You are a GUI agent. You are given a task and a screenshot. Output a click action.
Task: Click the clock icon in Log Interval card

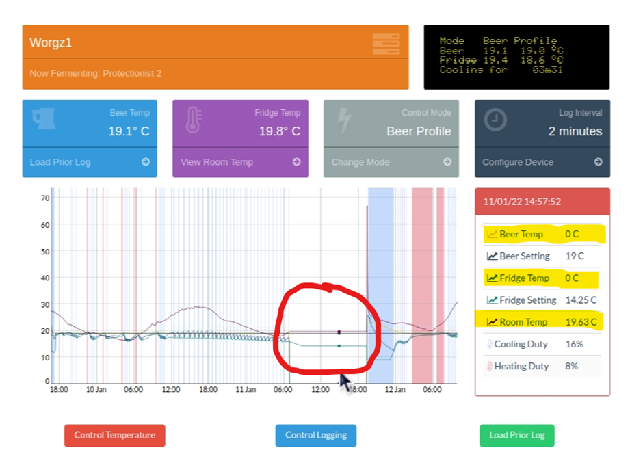point(495,120)
